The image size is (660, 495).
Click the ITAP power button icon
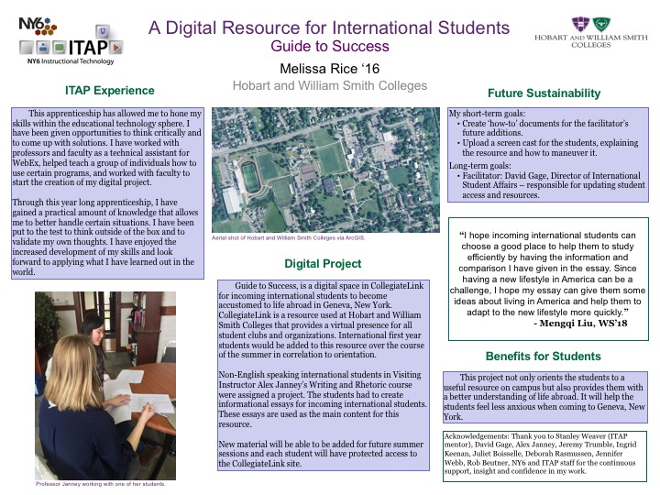[x=103, y=31]
